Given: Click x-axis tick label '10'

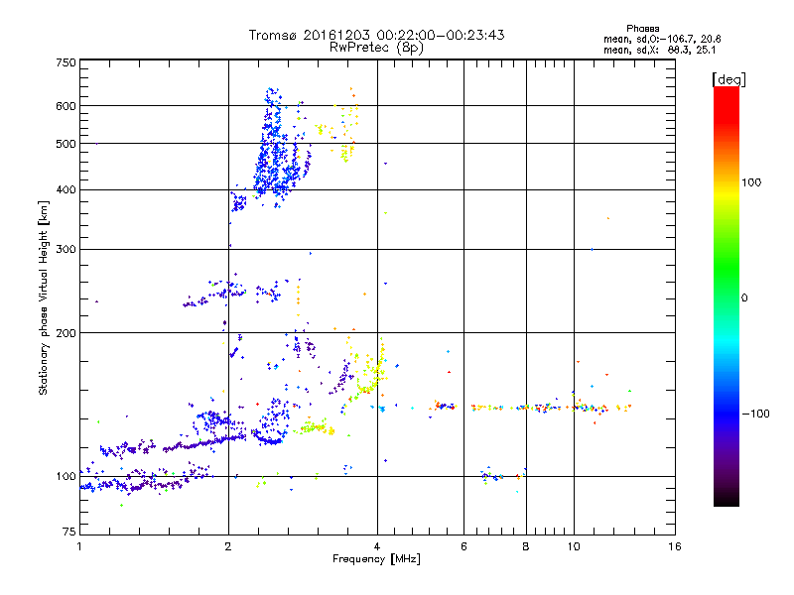Looking at the screenshot, I should (574, 546).
